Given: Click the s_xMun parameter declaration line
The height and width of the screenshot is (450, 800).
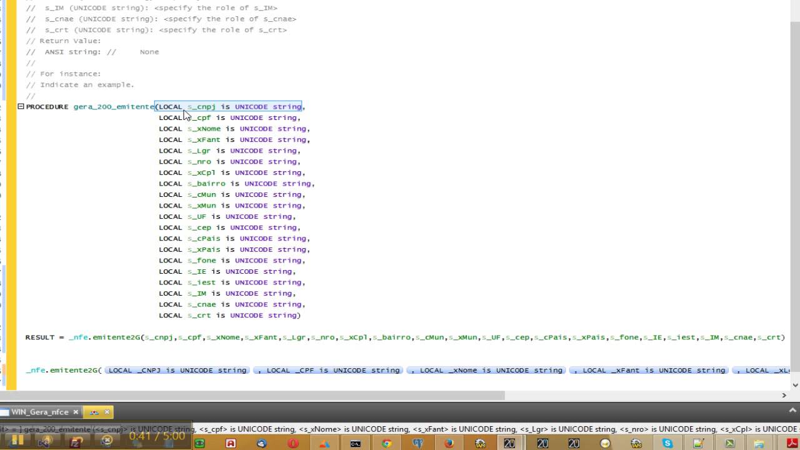Looking at the screenshot, I should (232, 205).
